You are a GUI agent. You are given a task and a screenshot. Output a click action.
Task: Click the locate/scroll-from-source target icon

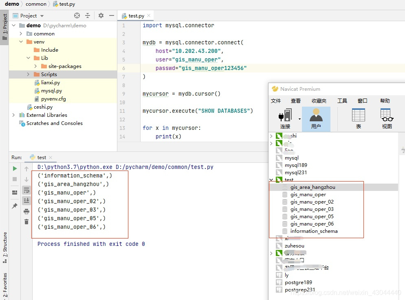click(77, 15)
